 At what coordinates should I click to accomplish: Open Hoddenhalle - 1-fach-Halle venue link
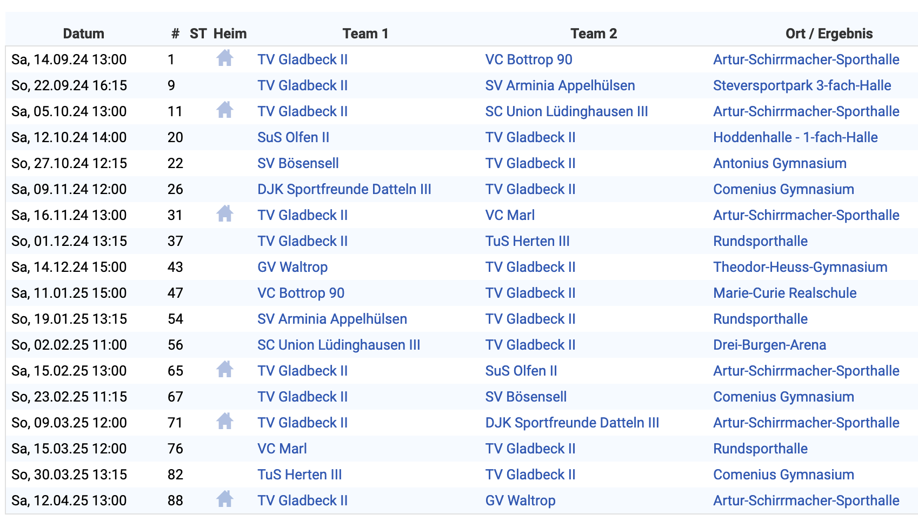click(795, 137)
